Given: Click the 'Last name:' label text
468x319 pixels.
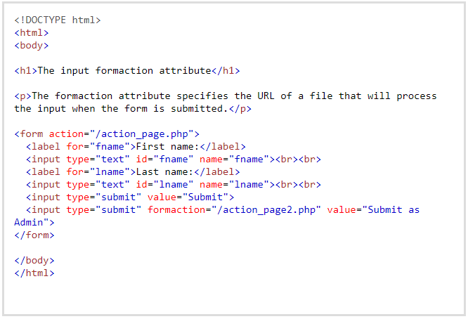Looking at the screenshot, I should (164, 172).
